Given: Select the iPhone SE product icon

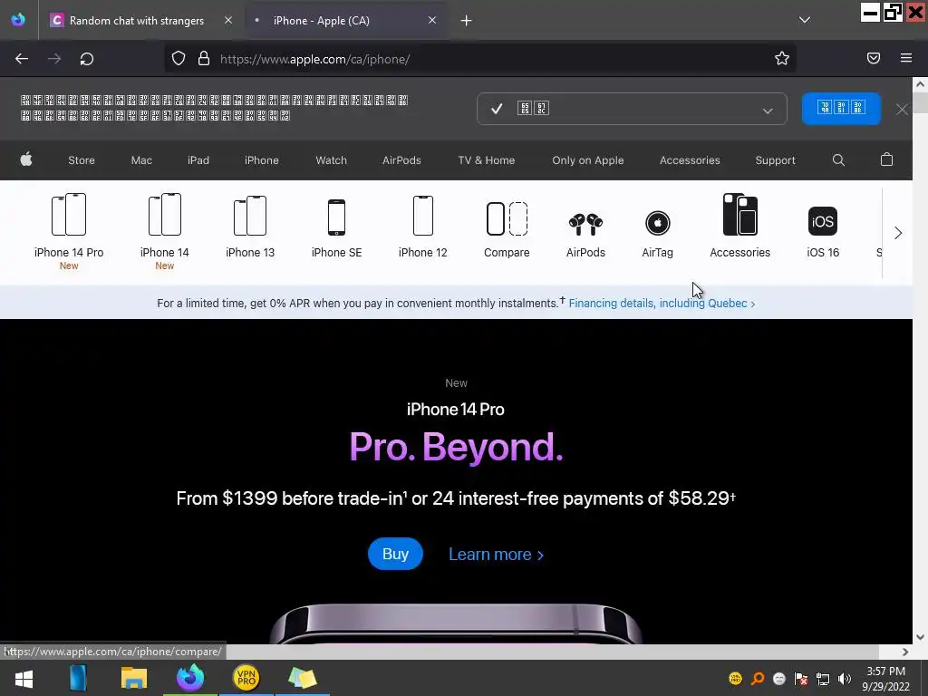Looking at the screenshot, I should 336,217.
